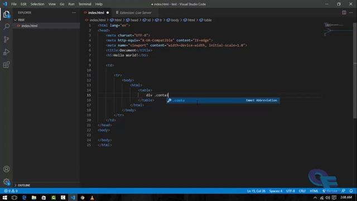Click the VS Code logo in title bar
The width and height of the screenshot is (357, 201).
point(5,4)
